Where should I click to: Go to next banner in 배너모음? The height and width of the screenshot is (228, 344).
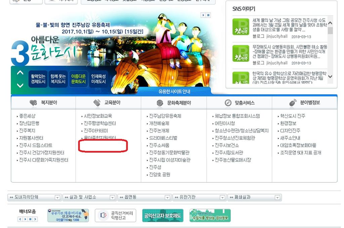[x=35, y=219]
